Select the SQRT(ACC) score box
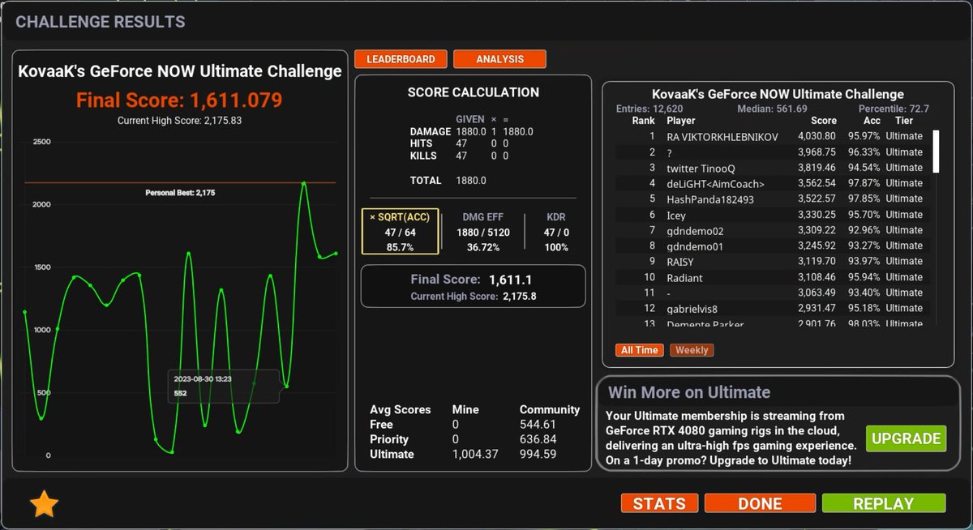 [x=401, y=231]
